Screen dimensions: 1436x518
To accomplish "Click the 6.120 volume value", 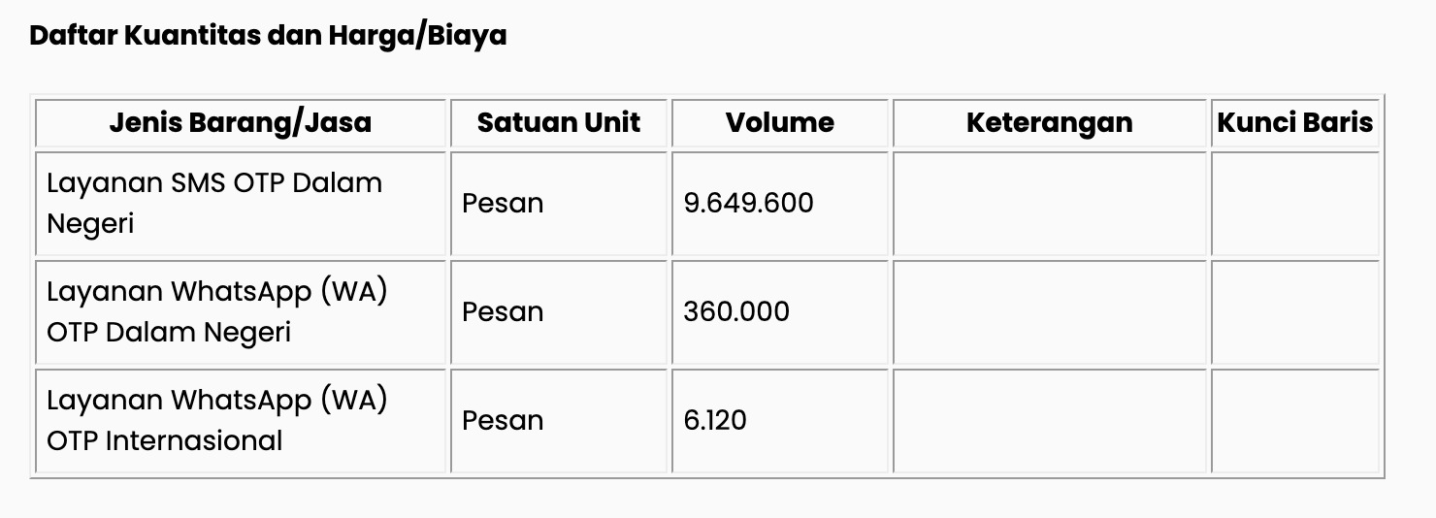I will (x=715, y=420).
